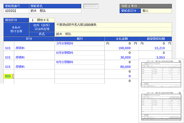Click payment amount 100,000
Image resolution: width=184 pixels, height=123 pixels.
124,48
